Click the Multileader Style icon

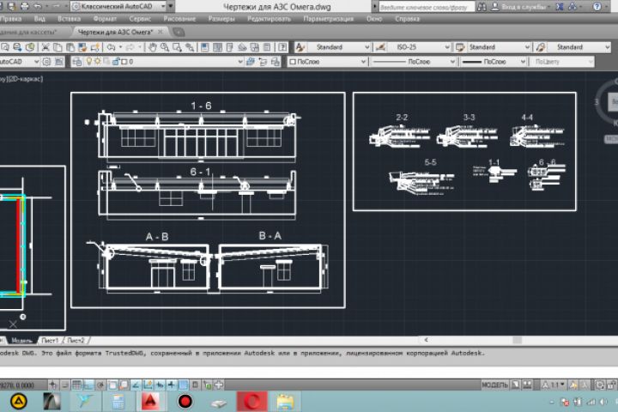(x=541, y=47)
